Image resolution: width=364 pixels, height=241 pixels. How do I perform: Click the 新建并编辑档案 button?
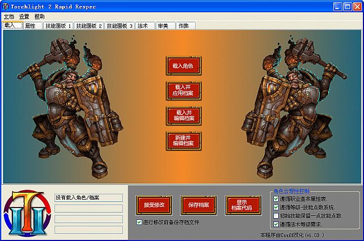(183, 141)
